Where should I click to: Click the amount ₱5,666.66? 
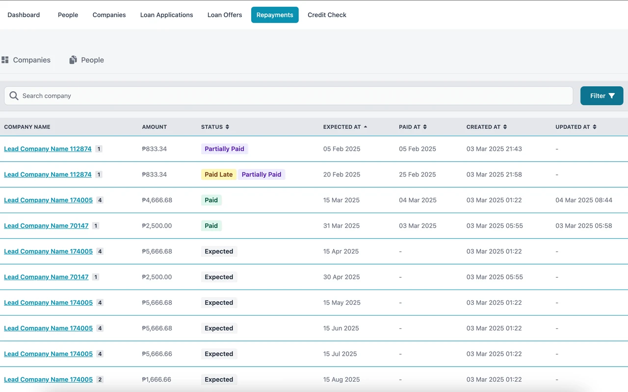click(x=157, y=354)
